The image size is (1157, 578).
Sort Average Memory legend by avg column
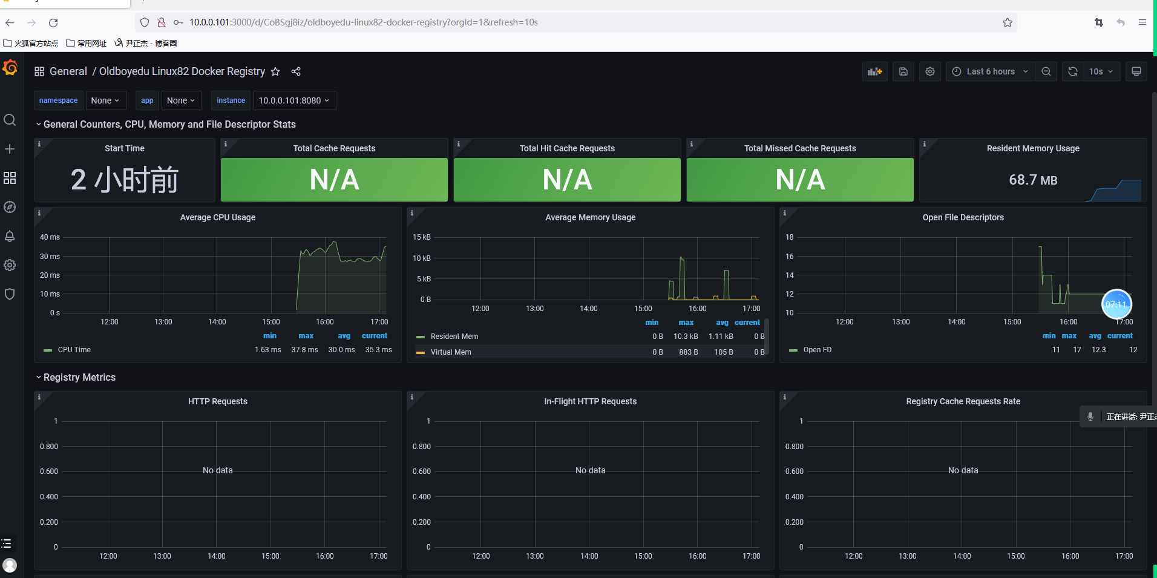tap(723, 323)
